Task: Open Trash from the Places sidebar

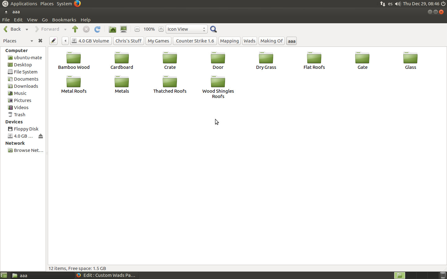Action: [x=19, y=114]
